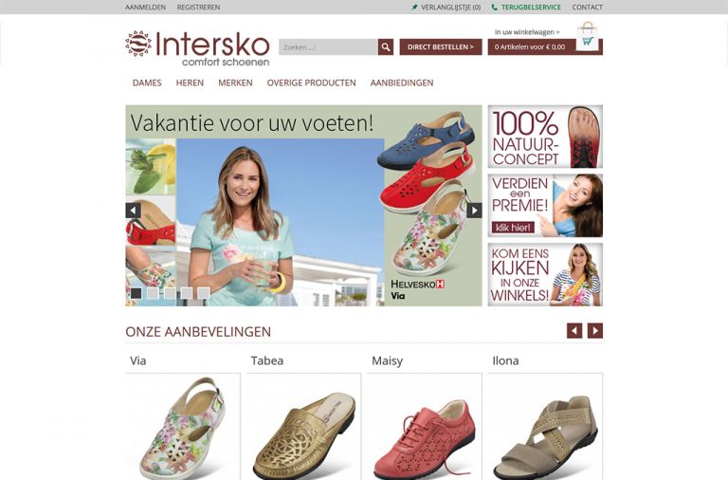
Task: Select the first slide indicator dot
Action: (x=136, y=293)
